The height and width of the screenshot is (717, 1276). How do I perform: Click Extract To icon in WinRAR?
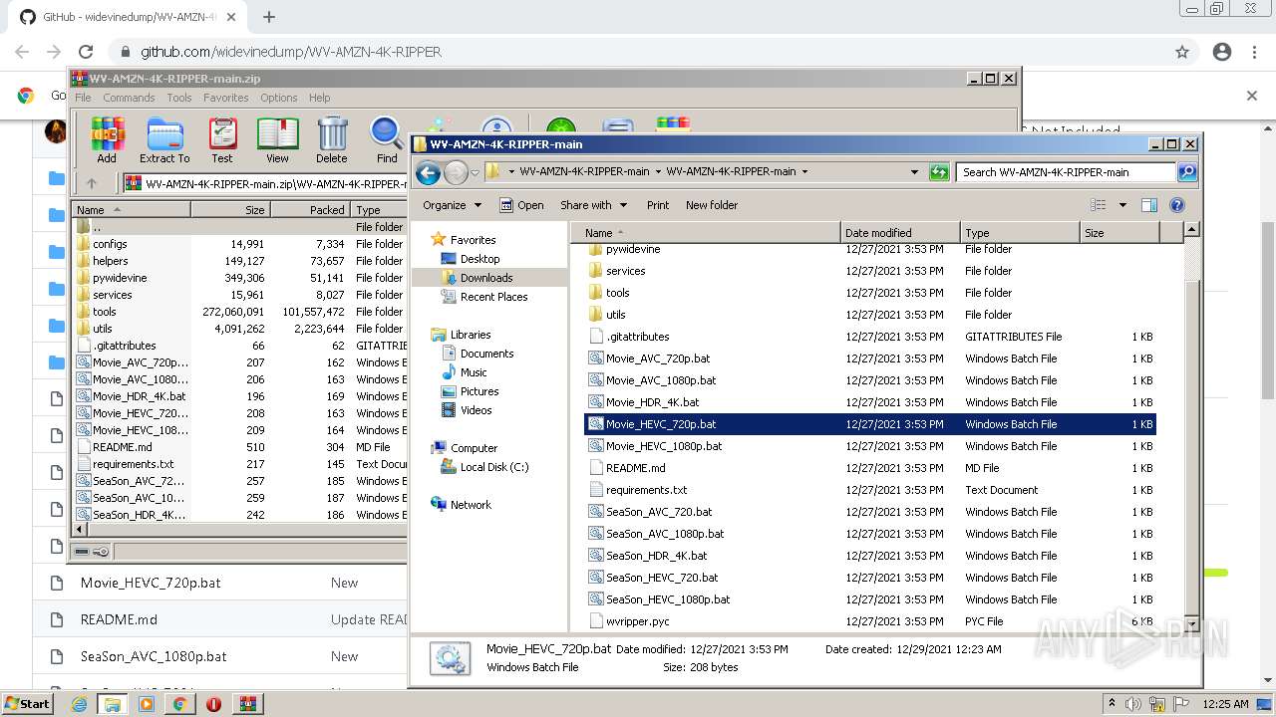pos(164,140)
